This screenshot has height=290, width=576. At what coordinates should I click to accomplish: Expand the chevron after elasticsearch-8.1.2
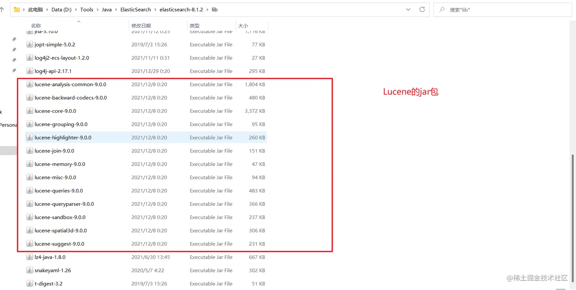click(x=208, y=10)
